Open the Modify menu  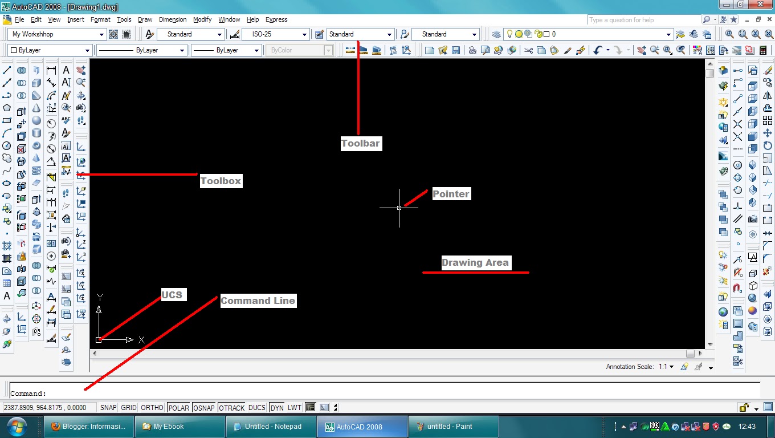[202, 19]
